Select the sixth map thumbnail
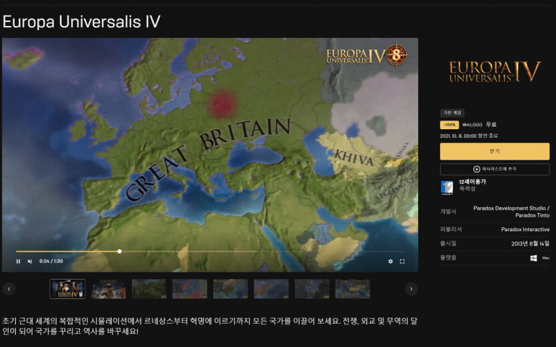 click(x=271, y=289)
